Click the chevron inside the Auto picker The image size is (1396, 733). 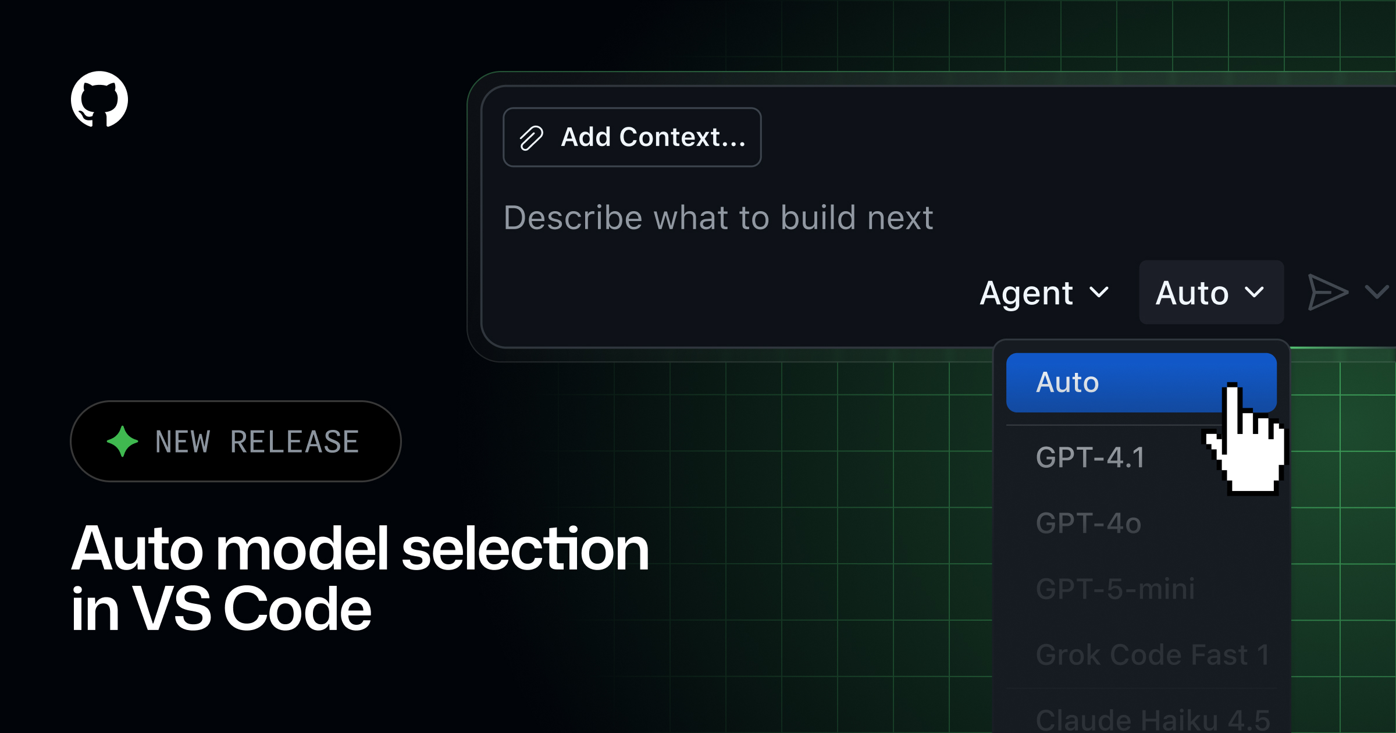click(x=1255, y=291)
